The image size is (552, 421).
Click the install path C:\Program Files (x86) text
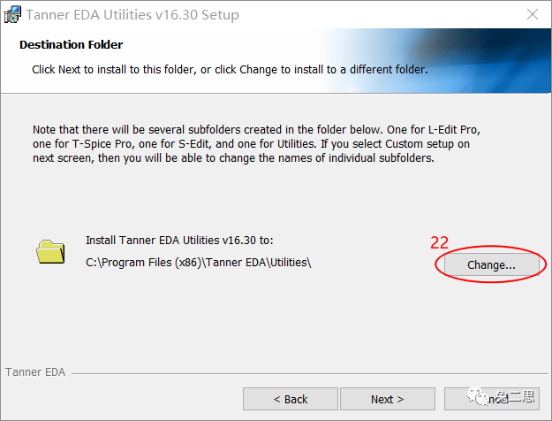199,262
